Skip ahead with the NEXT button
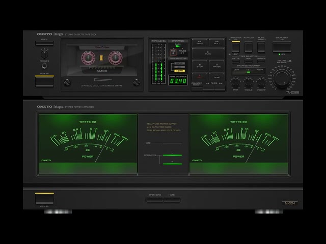The image size is (326, 244). (216, 43)
